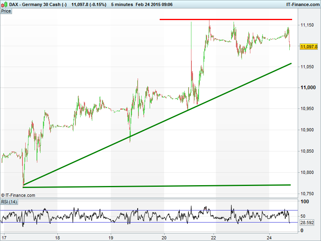Screen dimensions: 321x241
Task: Select the Price panel label
Action: pos(6,11)
